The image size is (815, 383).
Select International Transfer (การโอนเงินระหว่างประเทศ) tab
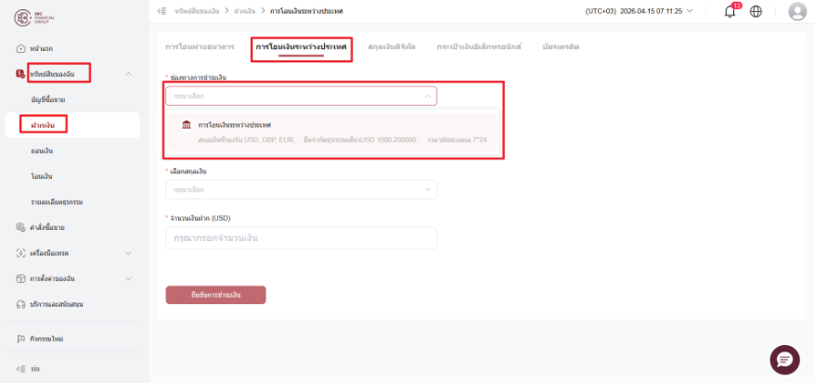pos(302,46)
